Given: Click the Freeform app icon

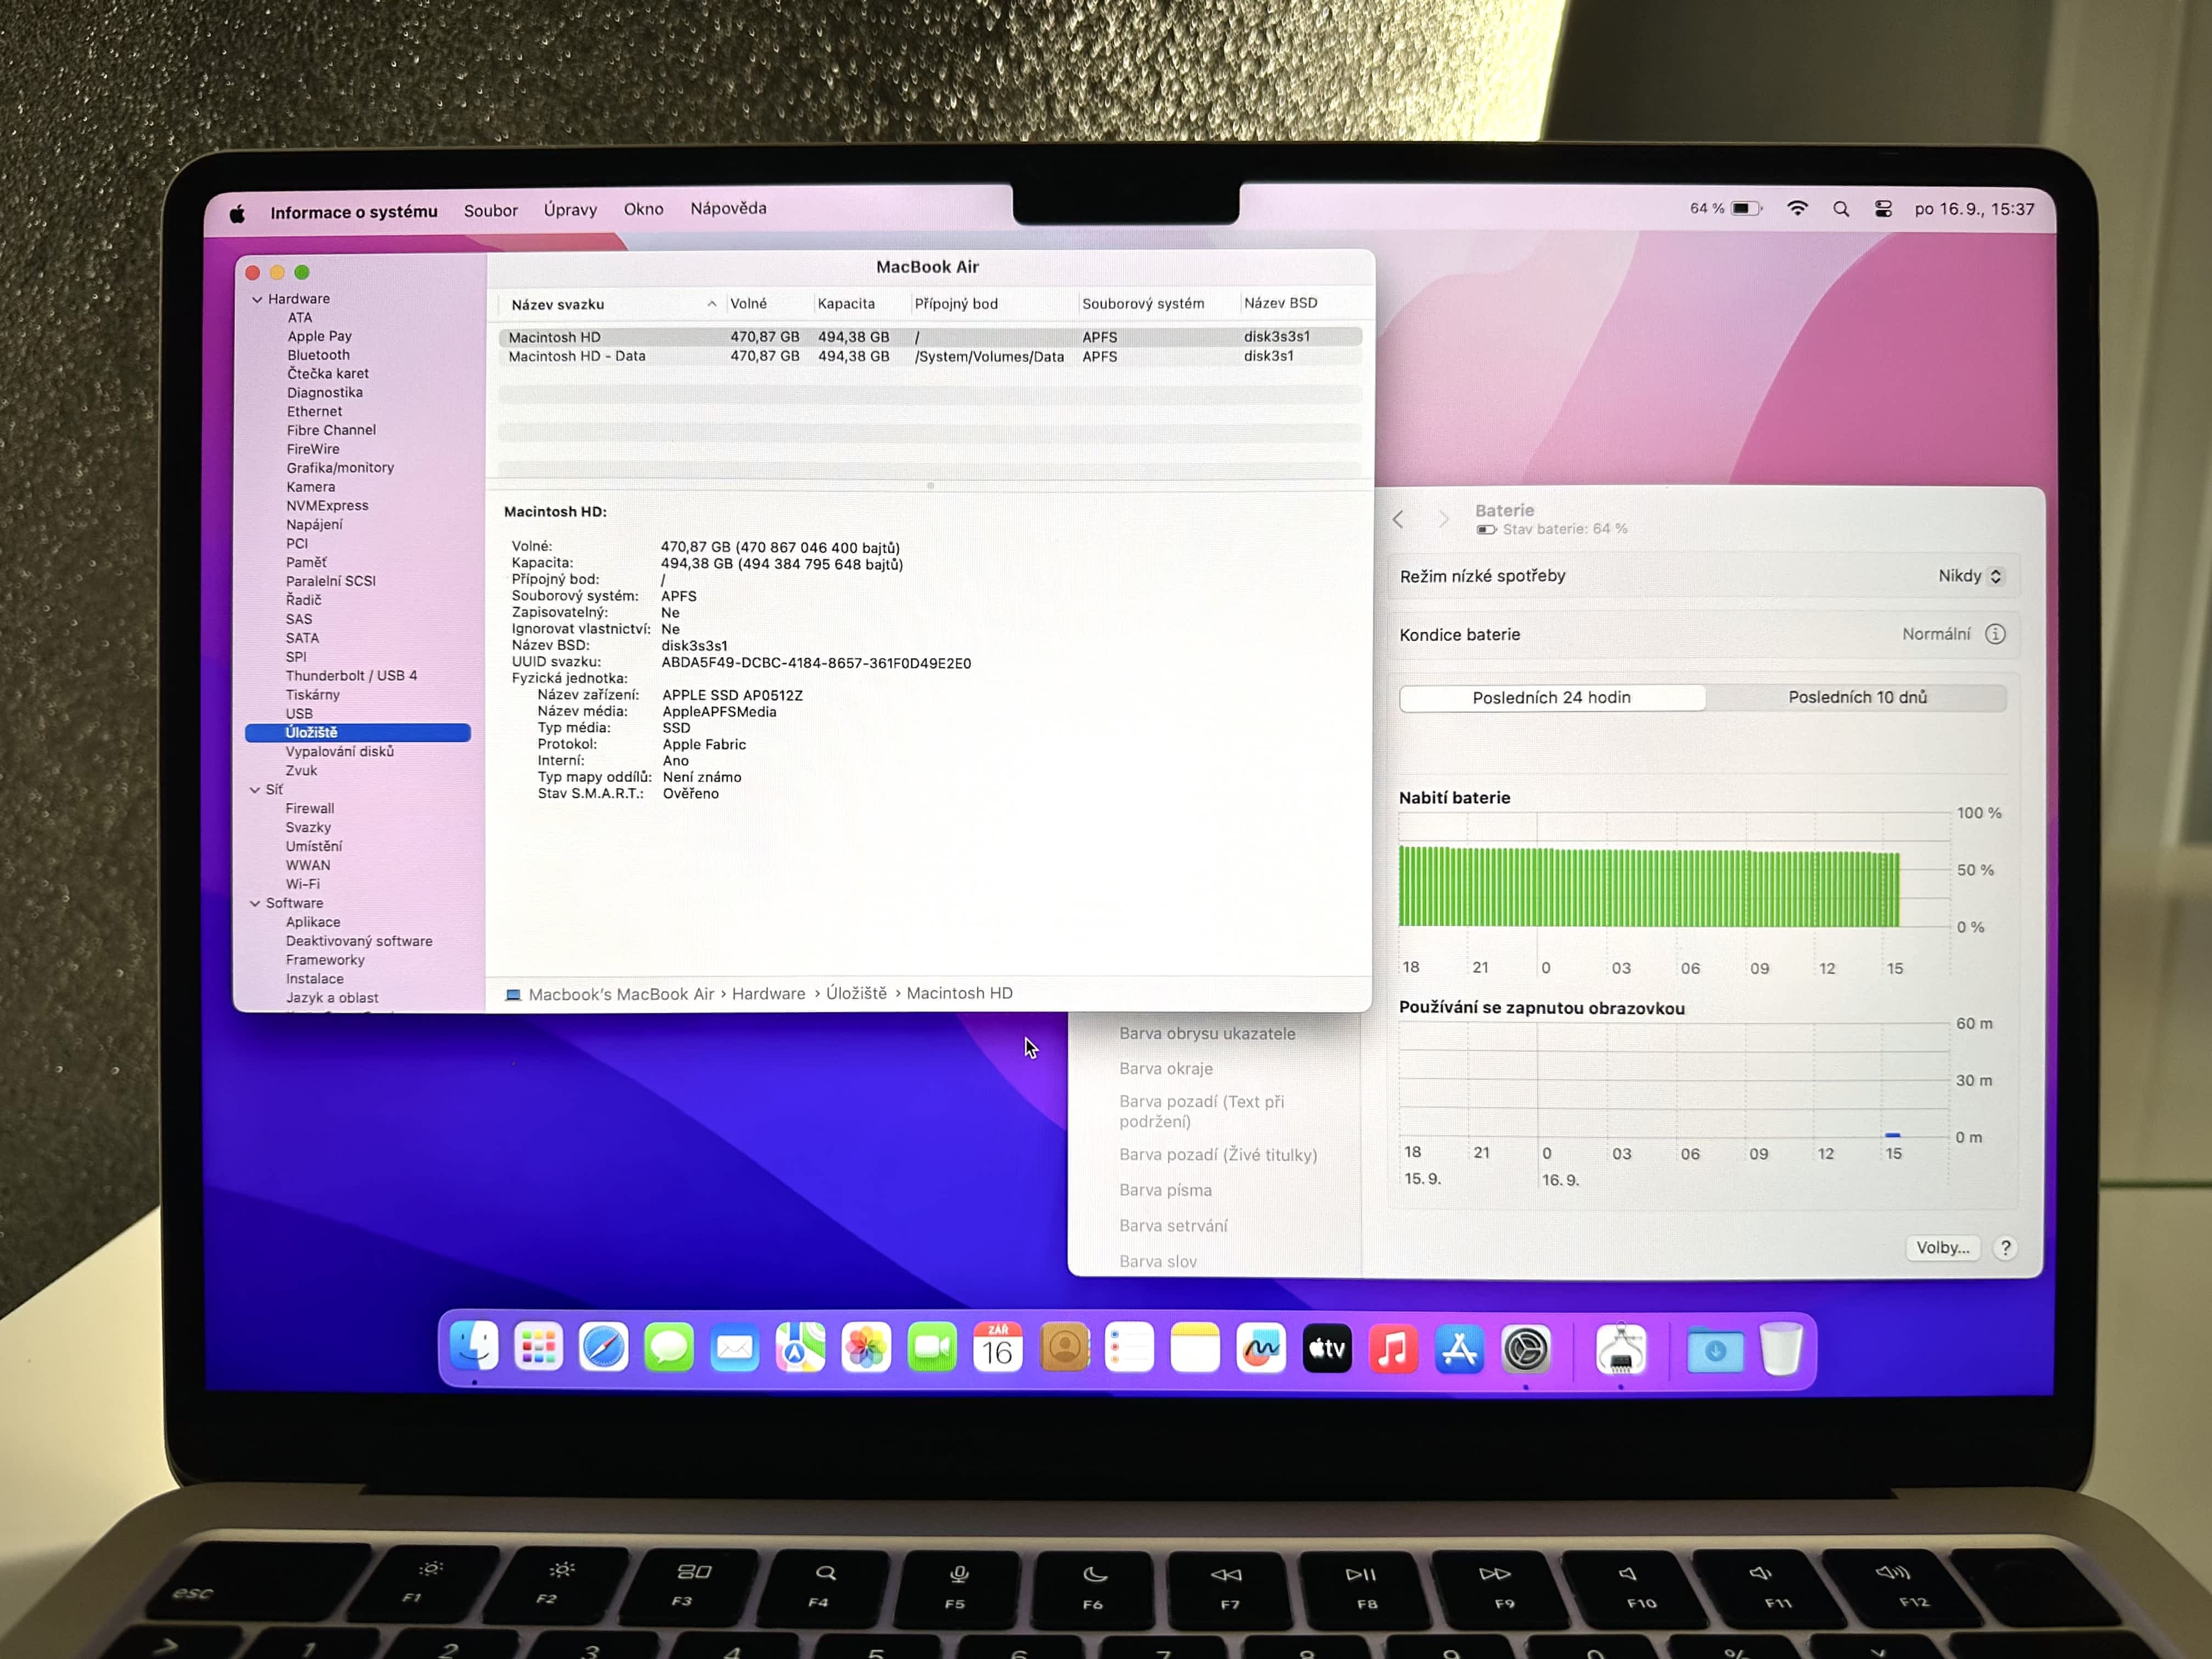Looking at the screenshot, I should 1261,1349.
